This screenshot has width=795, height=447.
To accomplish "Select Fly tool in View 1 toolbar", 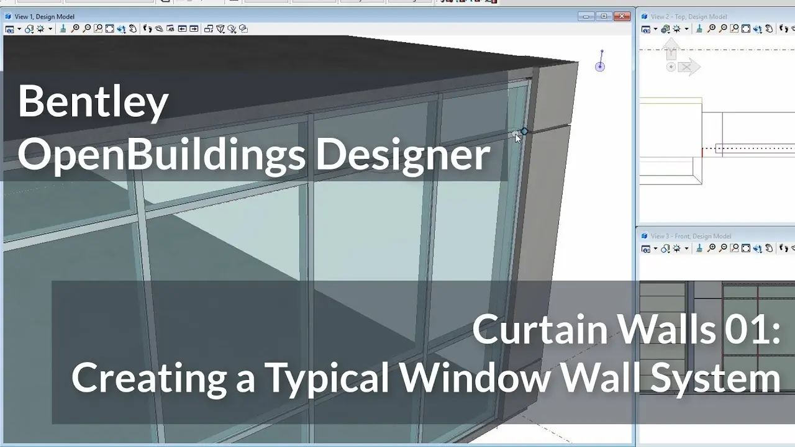I will tap(159, 29).
